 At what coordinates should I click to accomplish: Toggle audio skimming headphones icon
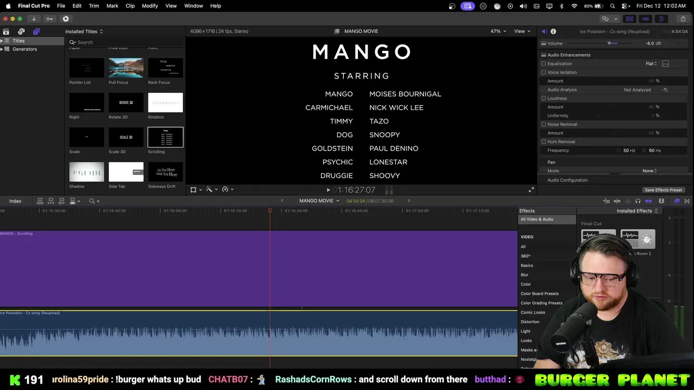(638, 201)
